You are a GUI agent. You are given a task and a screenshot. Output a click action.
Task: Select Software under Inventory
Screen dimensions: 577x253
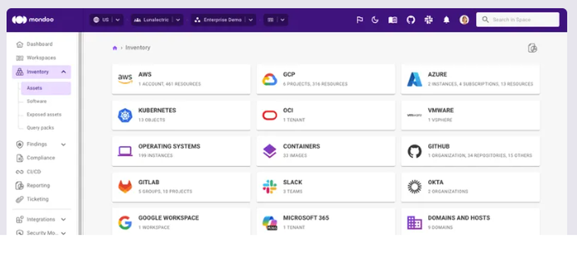pos(36,101)
